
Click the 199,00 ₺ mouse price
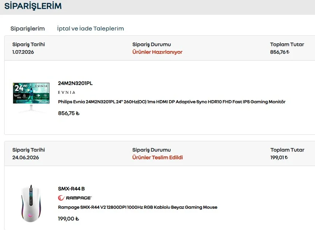pyautogui.click(x=68, y=219)
